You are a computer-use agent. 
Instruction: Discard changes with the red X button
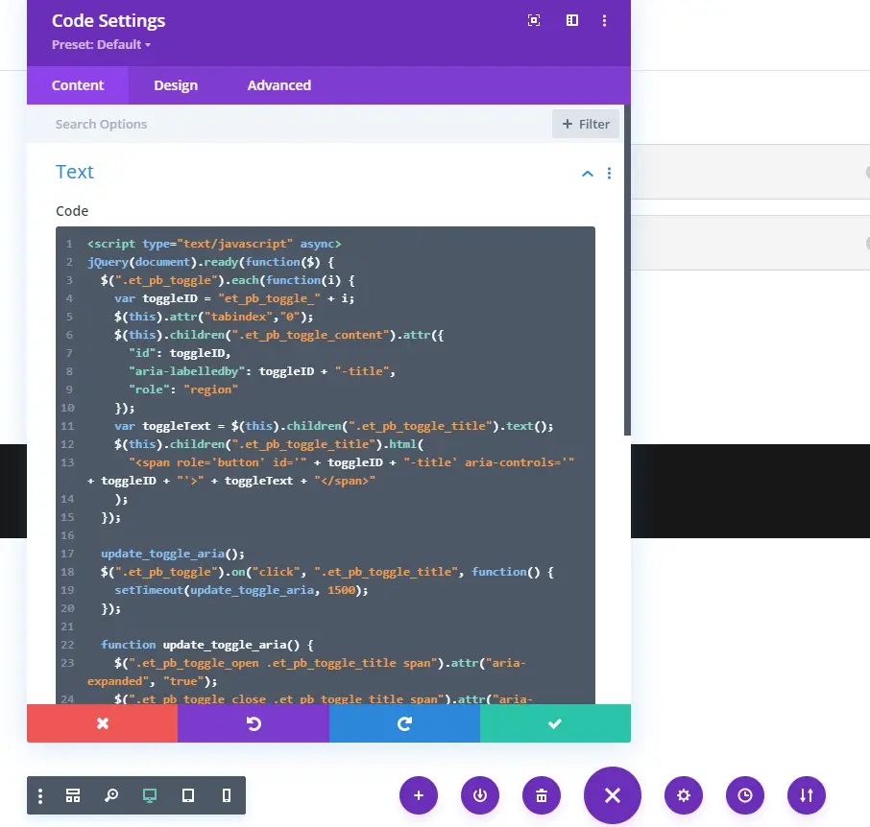point(102,722)
